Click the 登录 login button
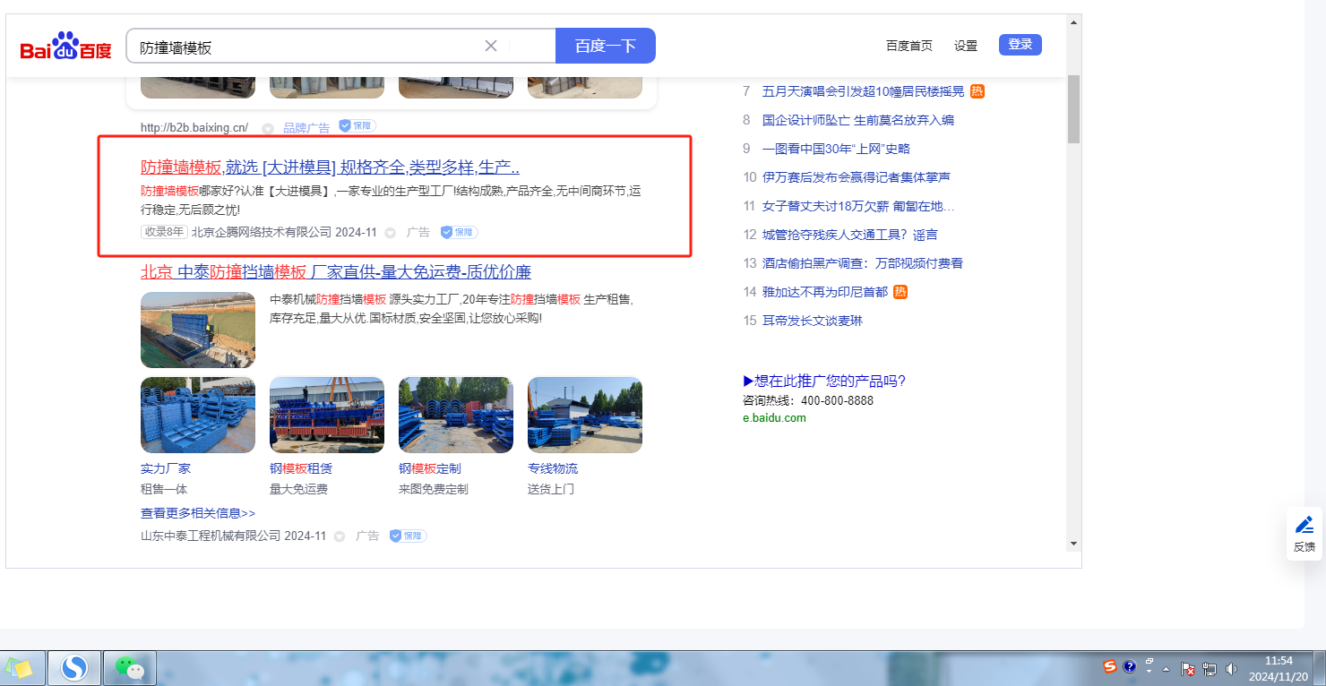 [x=1020, y=45]
